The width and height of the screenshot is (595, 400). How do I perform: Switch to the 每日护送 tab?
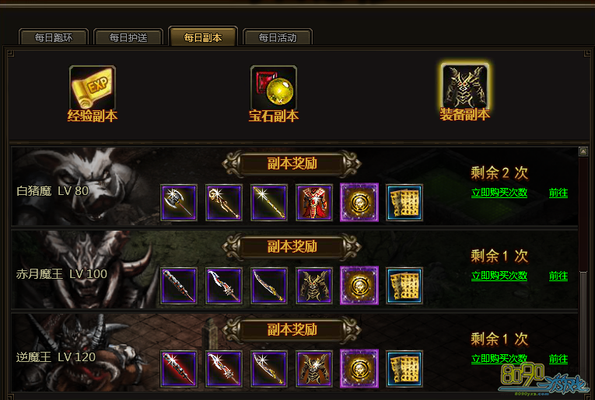coord(128,37)
